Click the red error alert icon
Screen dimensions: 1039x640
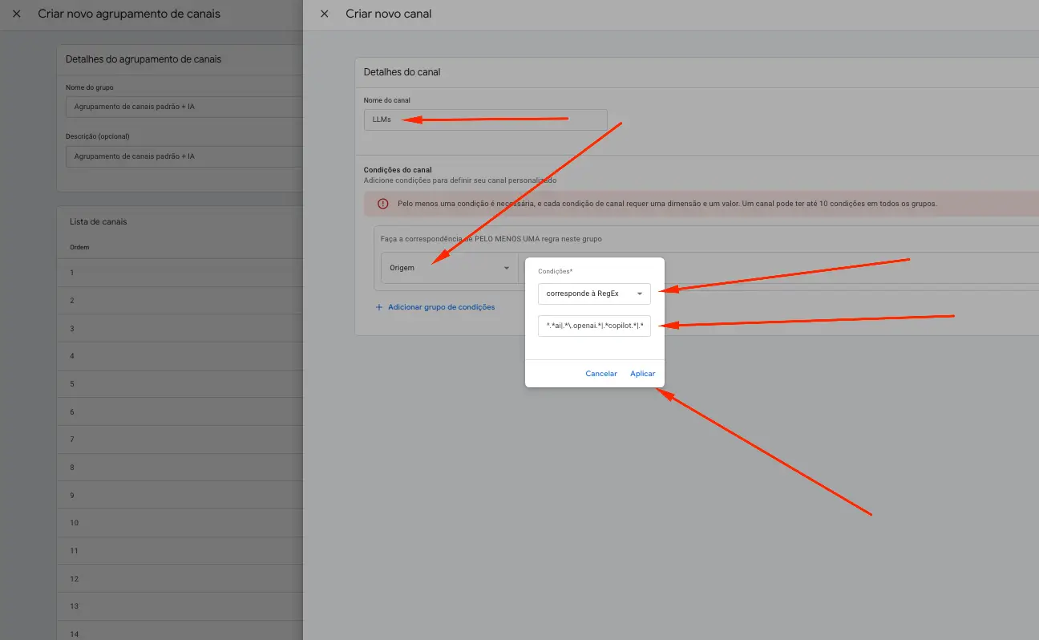pos(382,204)
